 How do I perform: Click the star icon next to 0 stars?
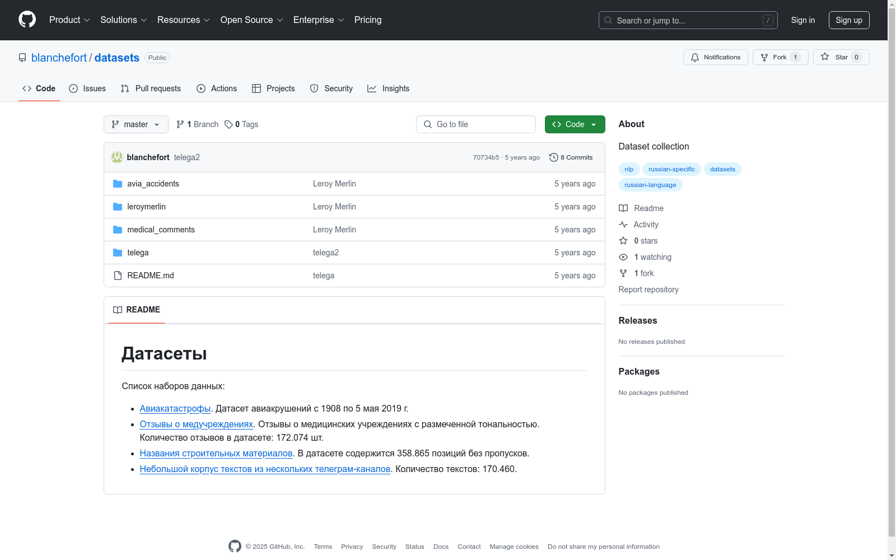(623, 241)
